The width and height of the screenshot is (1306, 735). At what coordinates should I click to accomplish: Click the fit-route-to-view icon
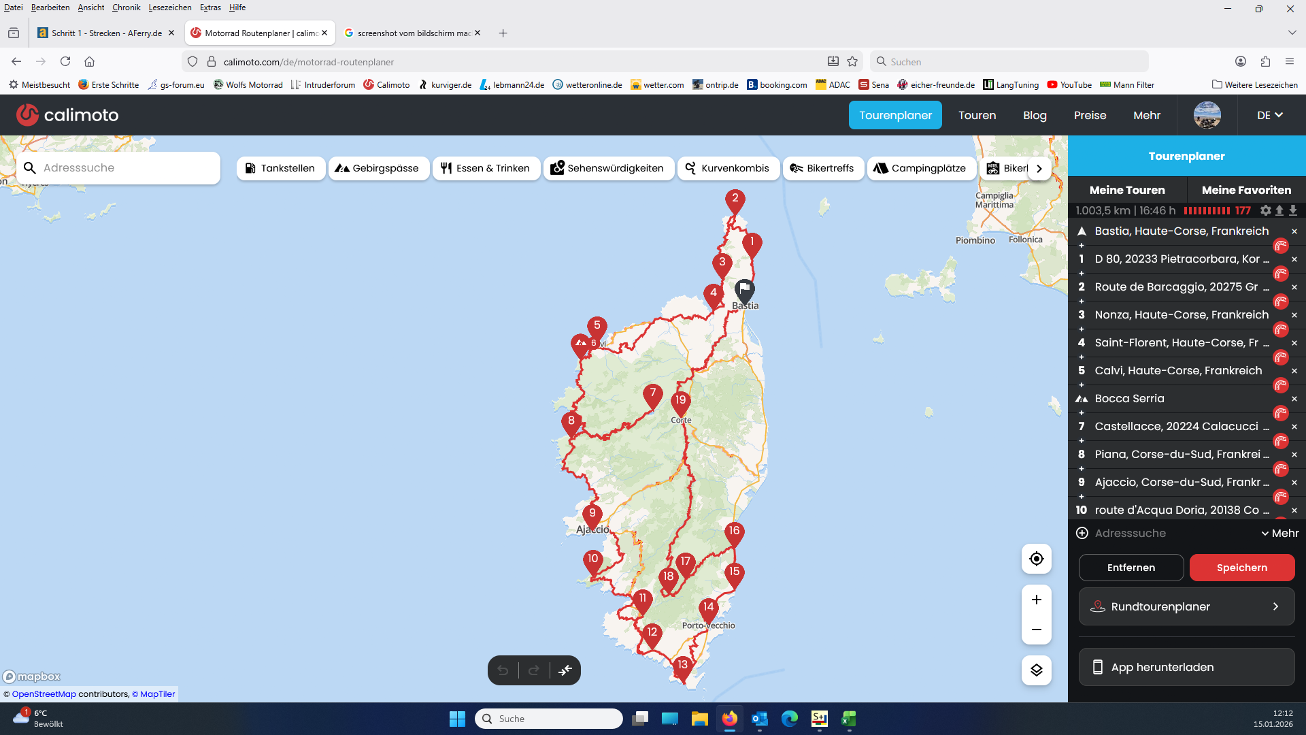pyautogui.click(x=565, y=670)
